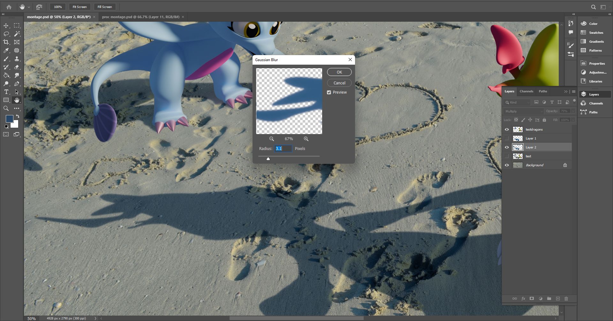Click the Home icon
Image resolution: width=613 pixels, height=321 pixels.
(x=9, y=7)
